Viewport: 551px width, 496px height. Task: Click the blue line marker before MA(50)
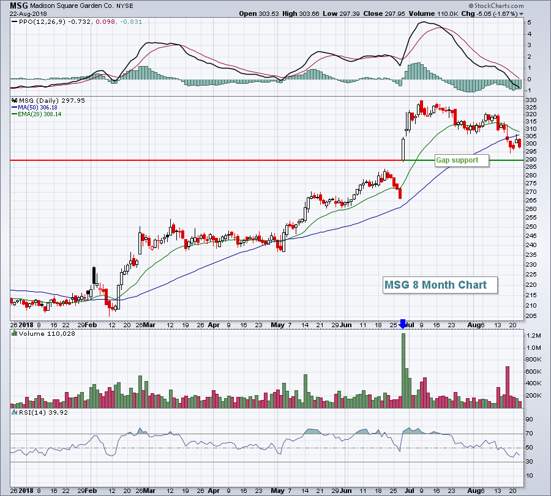point(15,108)
